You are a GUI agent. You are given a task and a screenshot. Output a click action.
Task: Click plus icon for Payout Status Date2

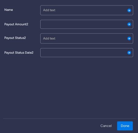[129, 52]
